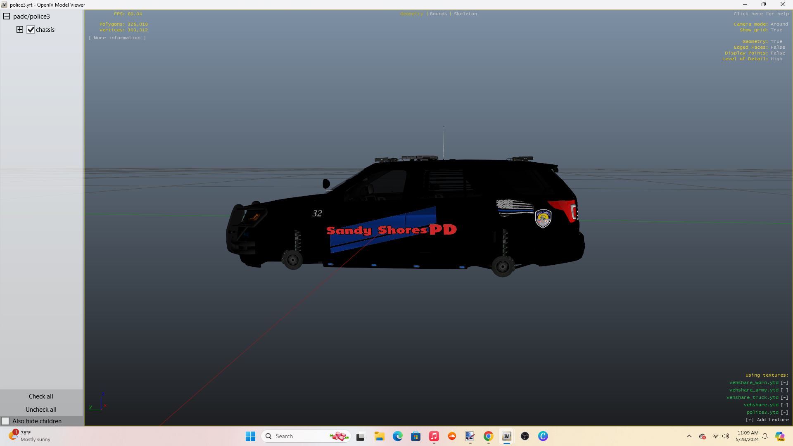
Task: Expand More information stats section
Action: (117, 38)
